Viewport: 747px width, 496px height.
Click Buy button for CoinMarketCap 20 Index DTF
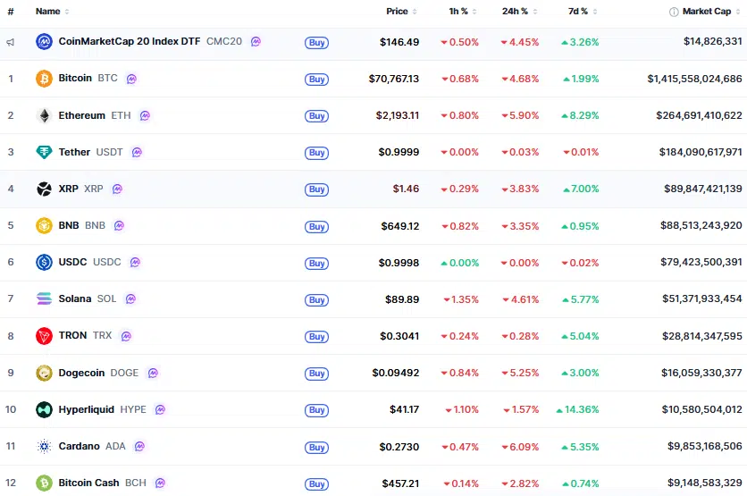click(x=317, y=42)
